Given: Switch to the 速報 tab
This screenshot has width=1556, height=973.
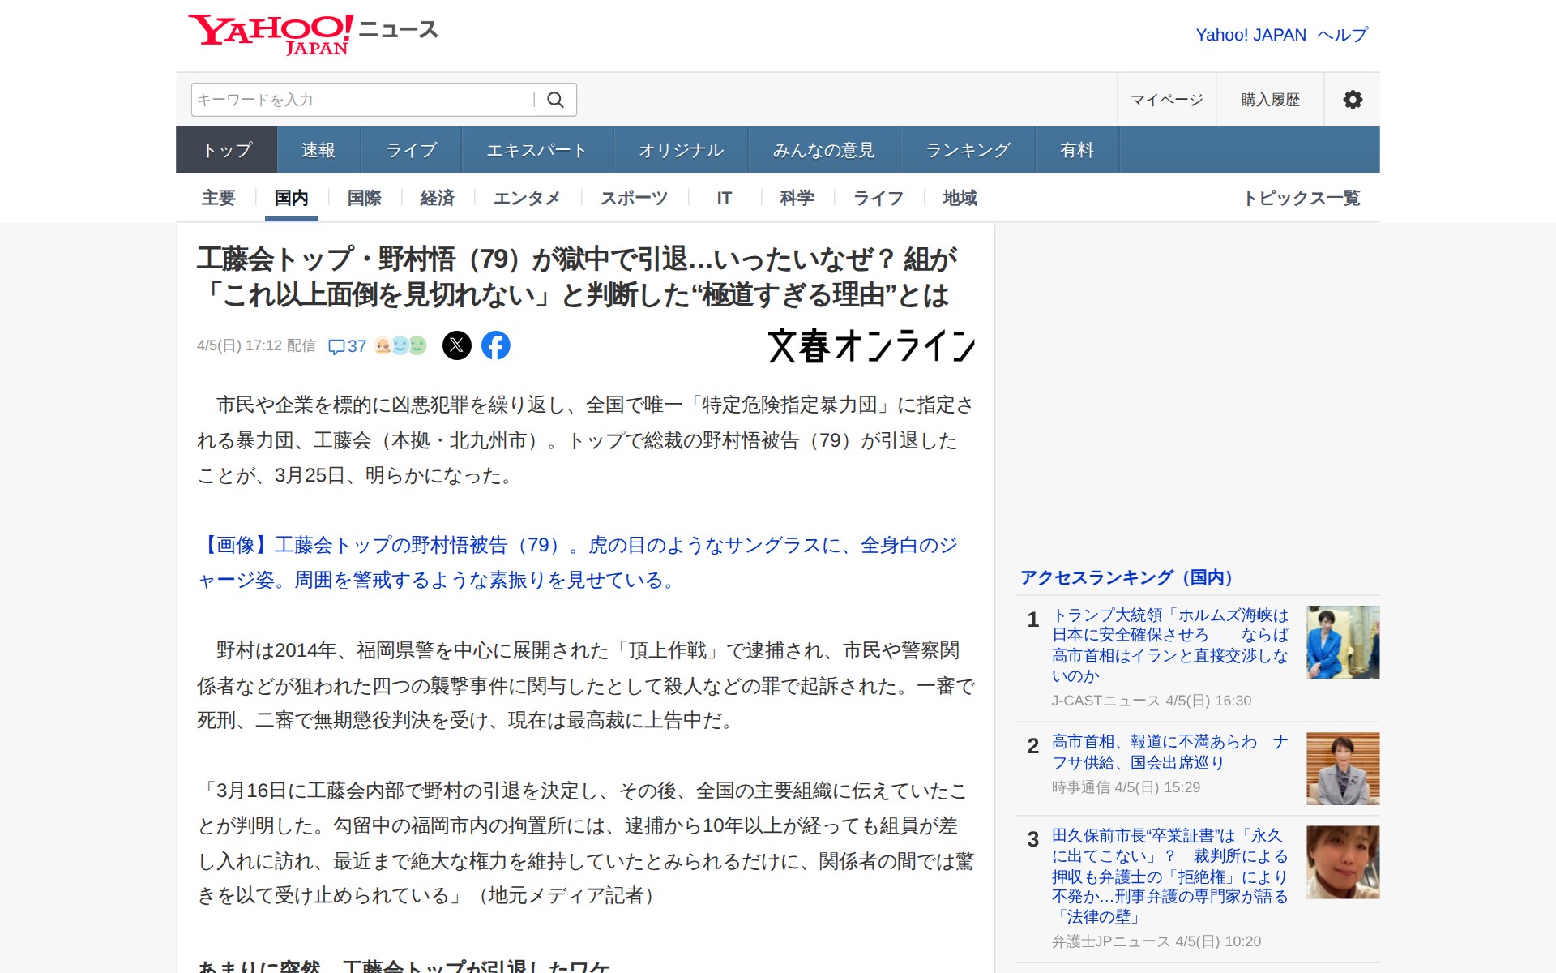Looking at the screenshot, I should 318,150.
